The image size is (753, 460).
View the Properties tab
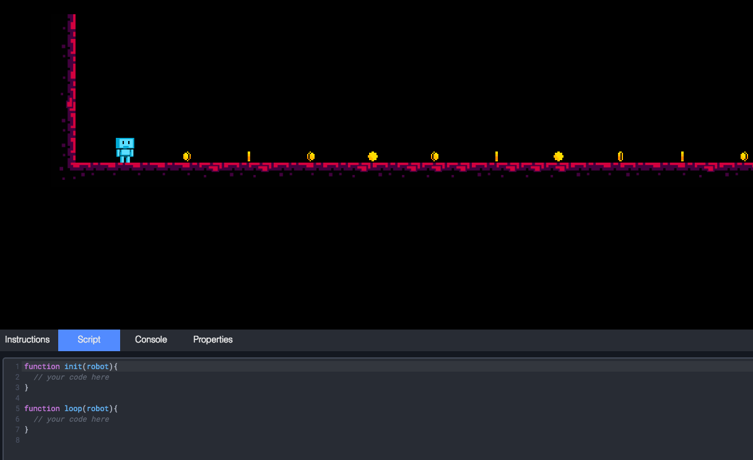(x=212, y=339)
